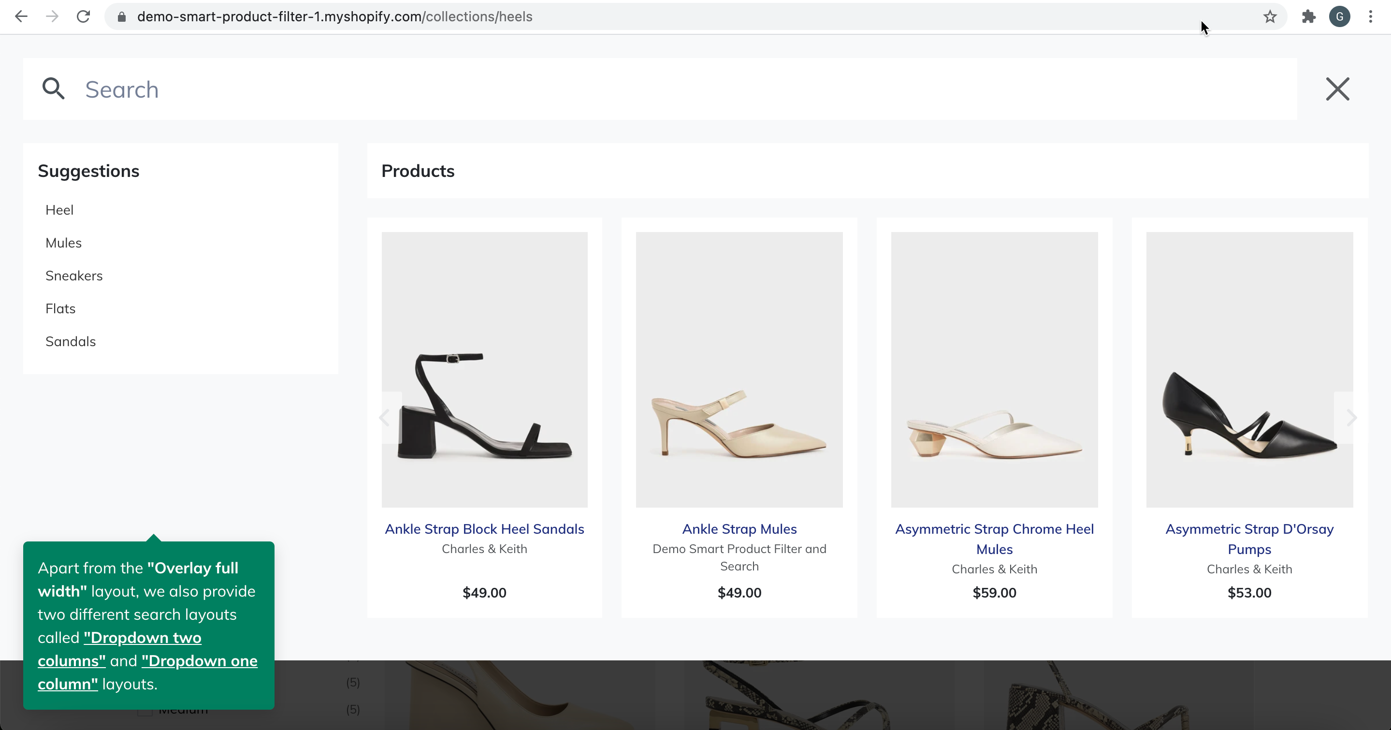Click the Google account avatar G

pos(1341,16)
